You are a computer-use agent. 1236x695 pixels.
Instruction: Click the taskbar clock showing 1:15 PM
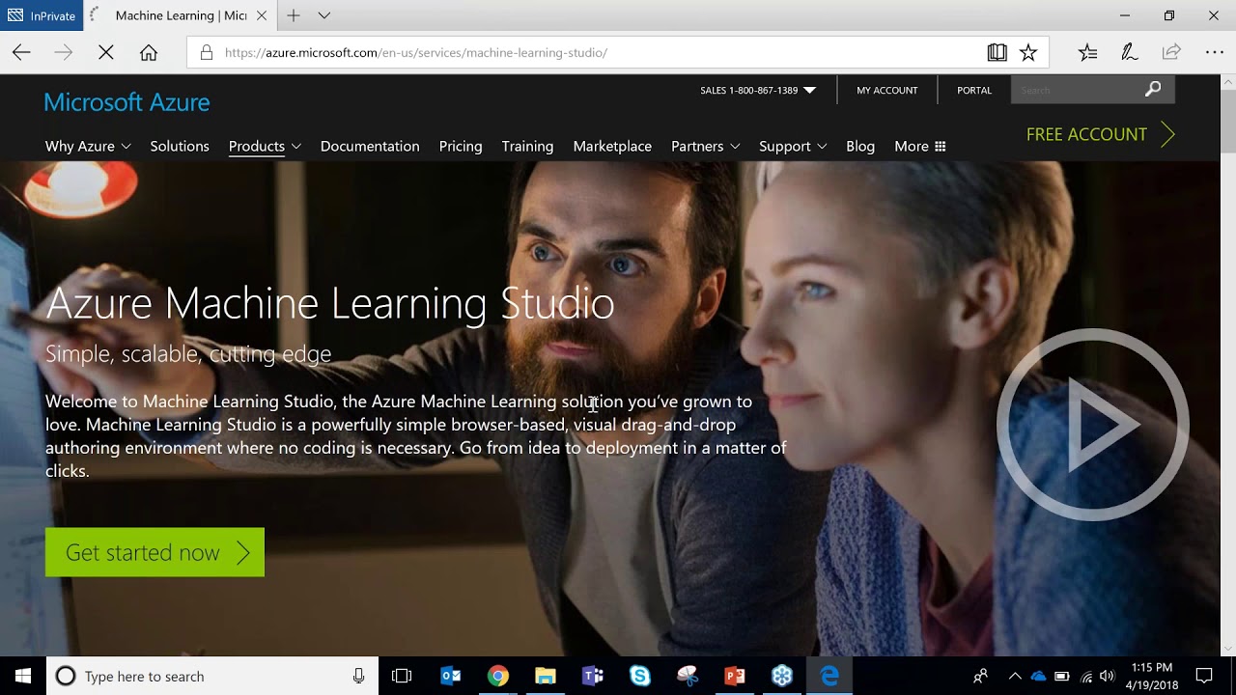1152,676
